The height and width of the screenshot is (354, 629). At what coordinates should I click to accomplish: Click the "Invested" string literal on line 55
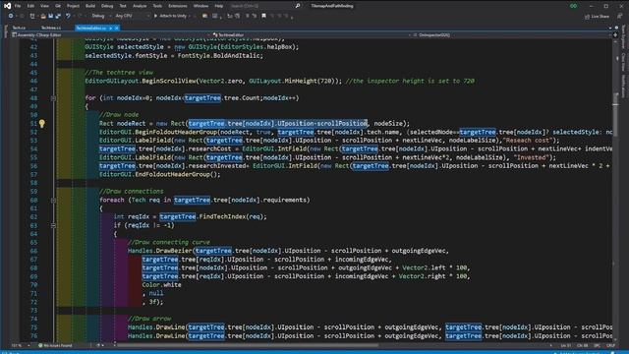point(532,157)
